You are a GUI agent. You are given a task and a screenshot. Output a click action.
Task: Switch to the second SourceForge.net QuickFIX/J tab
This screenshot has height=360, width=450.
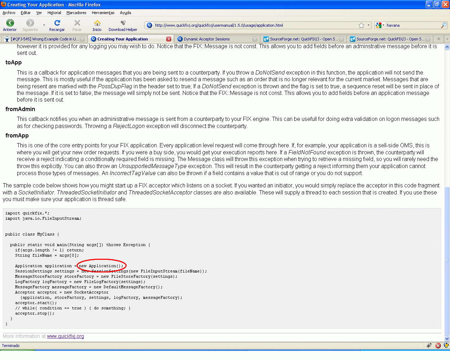click(390, 39)
